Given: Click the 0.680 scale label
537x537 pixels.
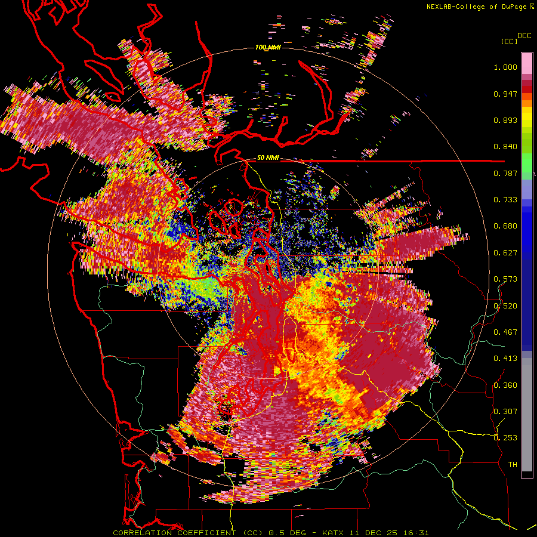Looking at the screenshot, I should (x=505, y=226).
